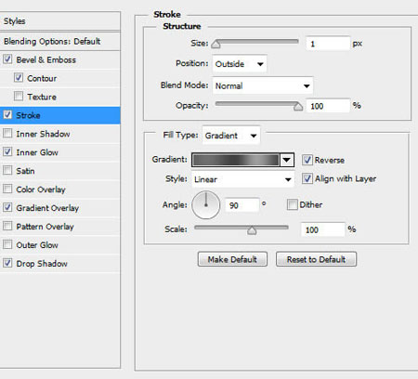Screen dimensions: 418x379
Task: Toggle the Inner Glow checkbox
Action: point(7,152)
